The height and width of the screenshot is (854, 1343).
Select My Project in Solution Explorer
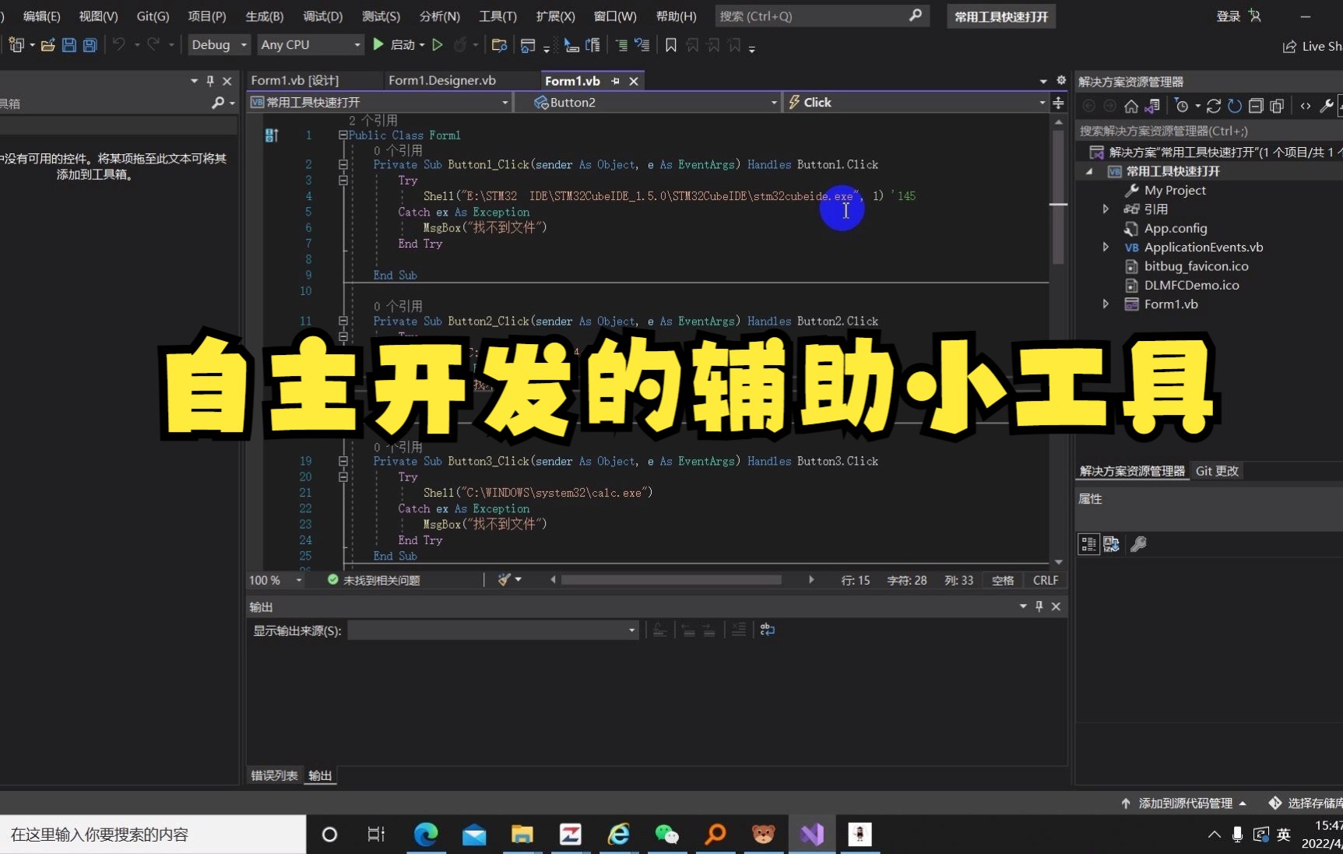[1175, 190]
